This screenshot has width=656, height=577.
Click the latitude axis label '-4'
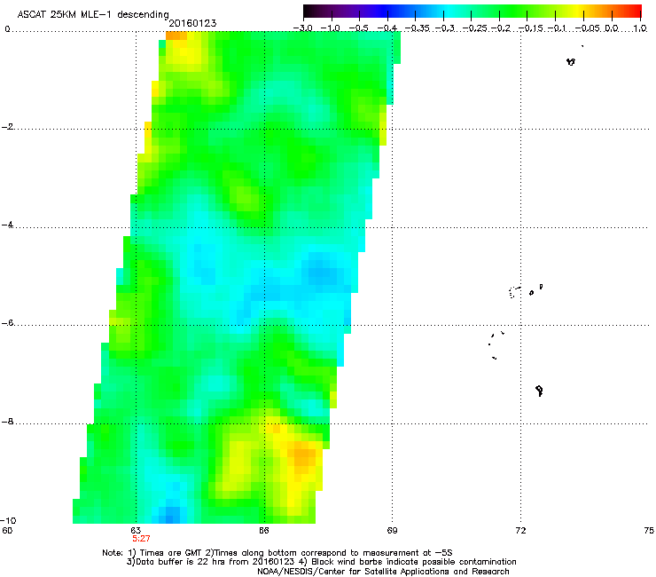coord(7,225)
